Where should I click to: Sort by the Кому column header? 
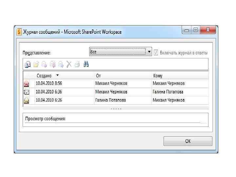click(180, 76)
